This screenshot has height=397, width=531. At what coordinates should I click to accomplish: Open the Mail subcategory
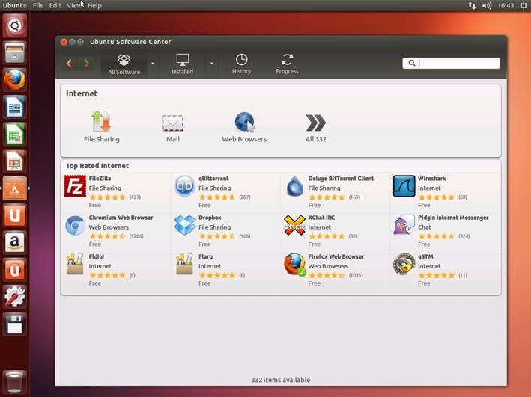point(173,128)
